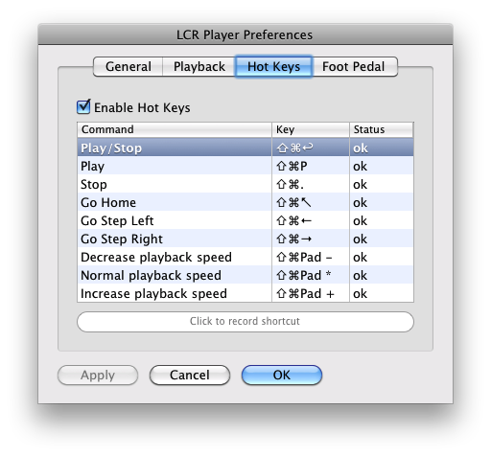Select the Go Step Right row
Image resolution: width=491 pixels, height=456 pixels.
point(245,239)
